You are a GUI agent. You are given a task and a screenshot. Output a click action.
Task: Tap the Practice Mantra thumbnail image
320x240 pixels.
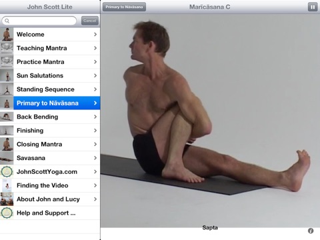tap(7, 62)
